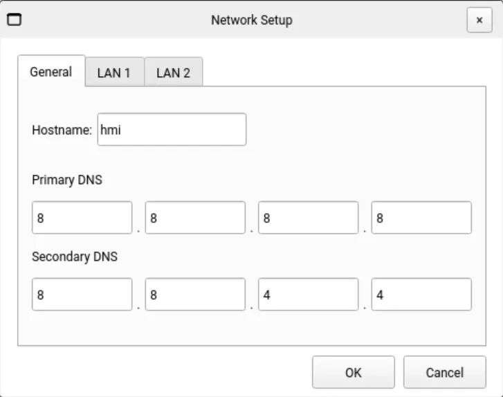The image size is (503, 397).
Task: Focus the first Secondary DNS octet field
Action: coord(82,295)
